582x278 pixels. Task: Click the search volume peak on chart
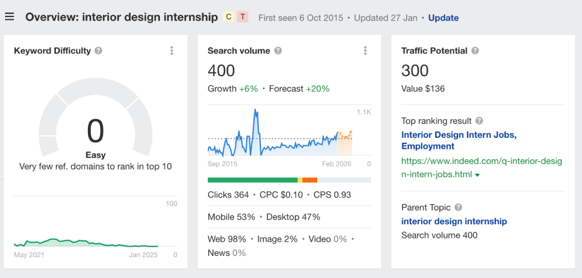pos(256,112)
